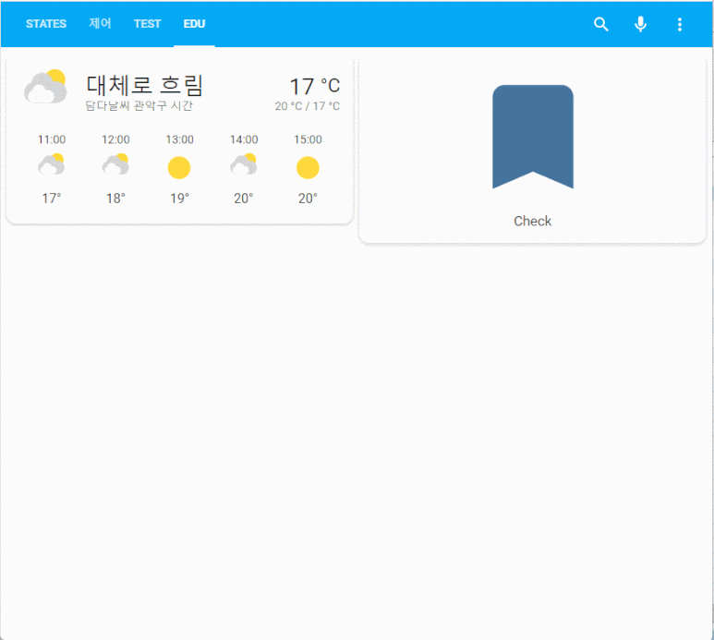Click the 14:00 forecast time label
This screenshot has width=714, height=640.
click(244, 139)
